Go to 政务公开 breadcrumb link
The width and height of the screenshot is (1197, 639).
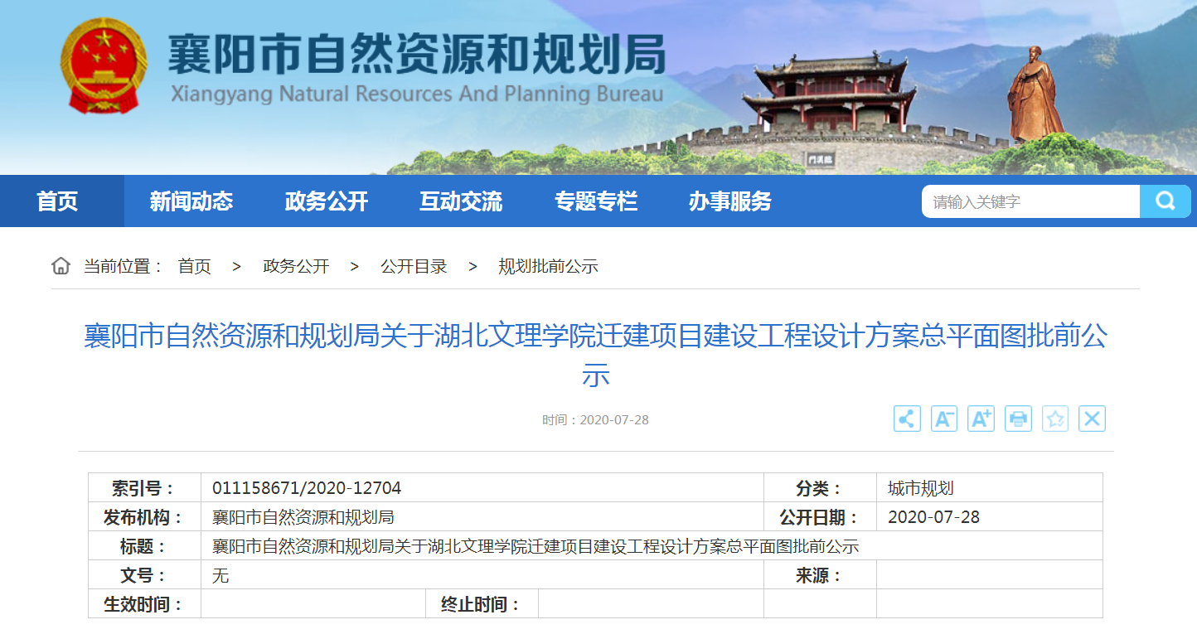click(296, 266)
